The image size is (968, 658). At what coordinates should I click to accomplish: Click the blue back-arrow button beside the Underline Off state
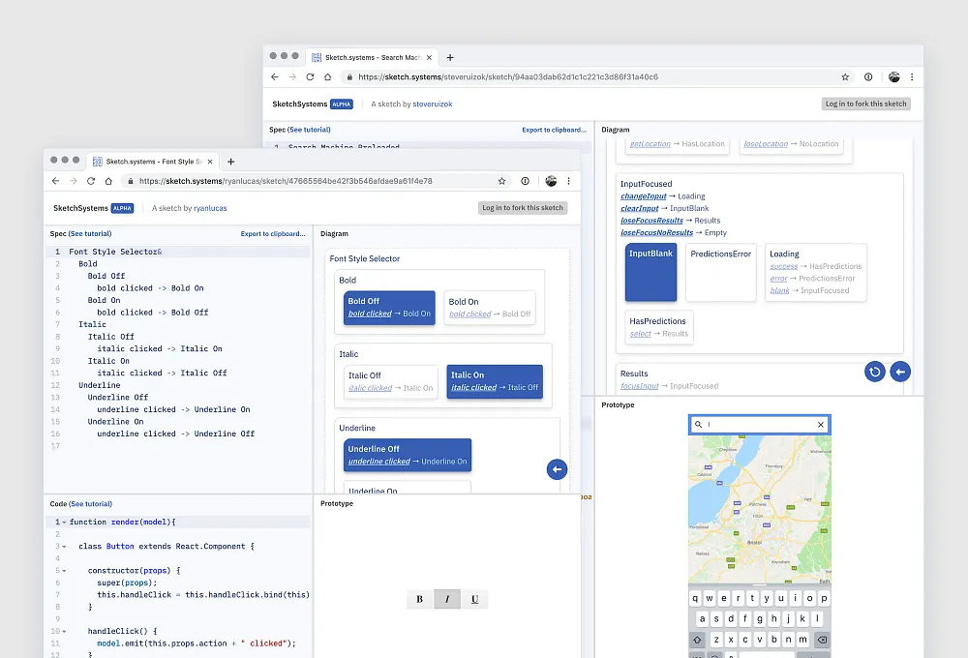pyautogui.click(x=557, y=469)
